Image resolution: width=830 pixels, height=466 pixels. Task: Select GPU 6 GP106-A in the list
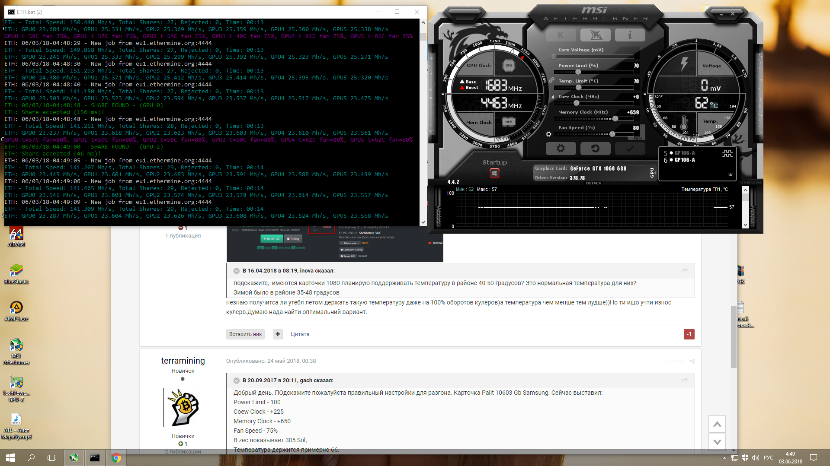[679, 160]
